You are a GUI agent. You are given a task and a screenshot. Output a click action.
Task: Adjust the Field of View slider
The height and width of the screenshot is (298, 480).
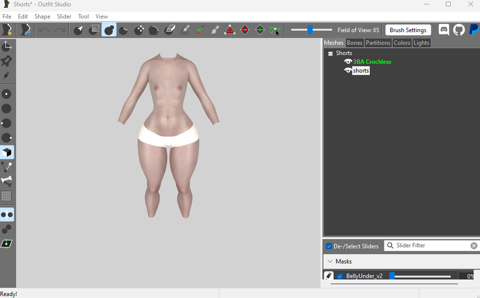point(310,30)
